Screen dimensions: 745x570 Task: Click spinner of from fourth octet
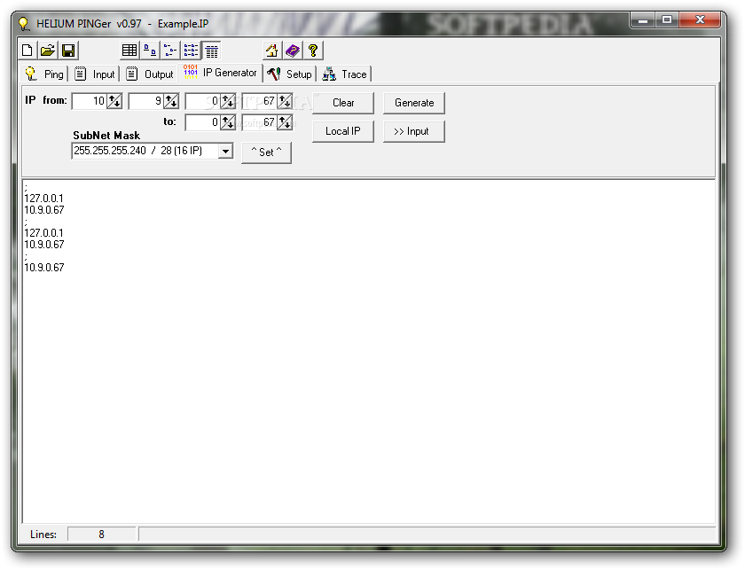click(x=285, y=101)
